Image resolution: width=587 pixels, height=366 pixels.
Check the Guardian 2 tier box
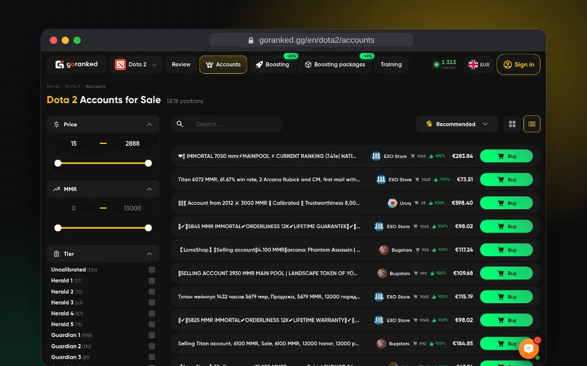tap(152, 346)
